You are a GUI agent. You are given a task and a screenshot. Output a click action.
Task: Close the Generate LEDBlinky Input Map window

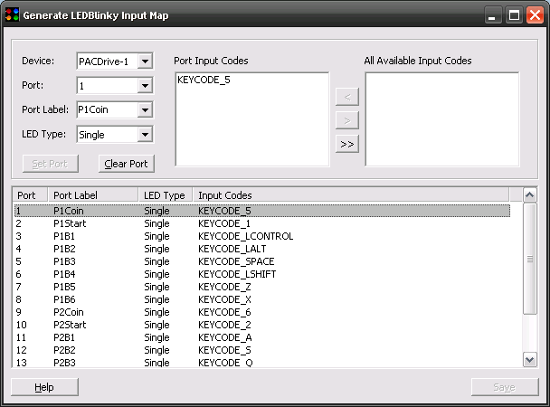coord(535,15)
